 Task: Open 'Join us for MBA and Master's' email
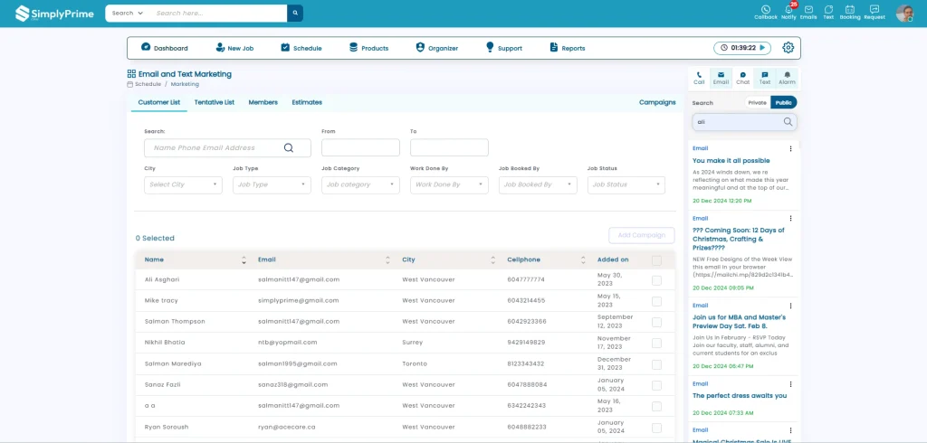[x=739, y=321]
